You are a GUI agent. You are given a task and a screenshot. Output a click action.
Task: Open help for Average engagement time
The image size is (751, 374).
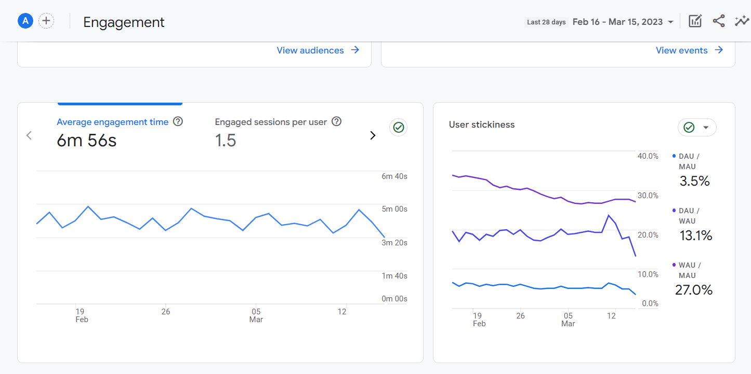pos(178,122)
